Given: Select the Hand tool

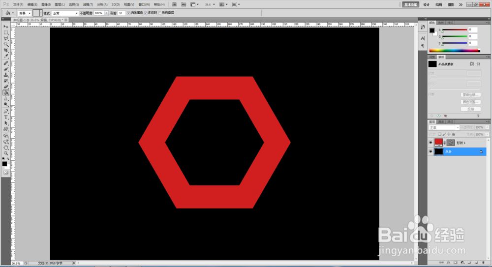Looking at the screenshot, I should (6, 148).
